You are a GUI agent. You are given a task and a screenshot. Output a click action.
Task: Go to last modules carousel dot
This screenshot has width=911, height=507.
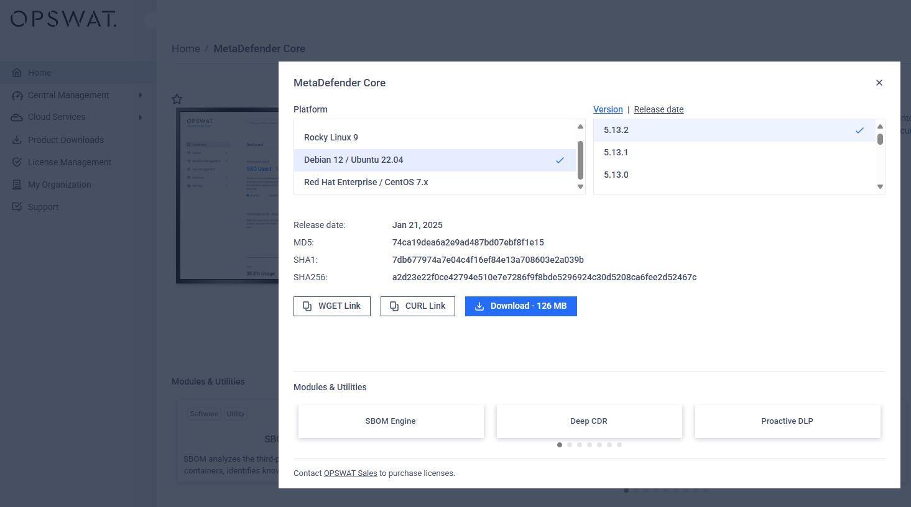click(619, 445)
